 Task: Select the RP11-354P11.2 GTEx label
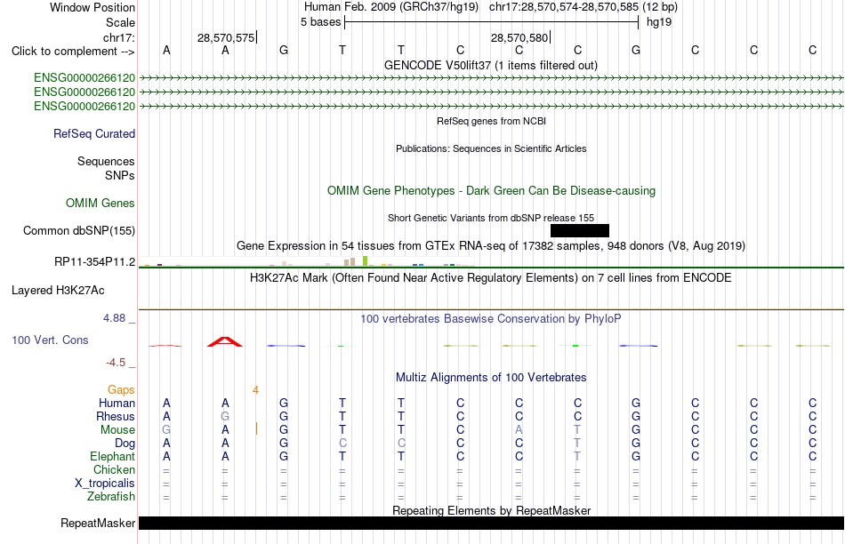click(x=94, y=261)
